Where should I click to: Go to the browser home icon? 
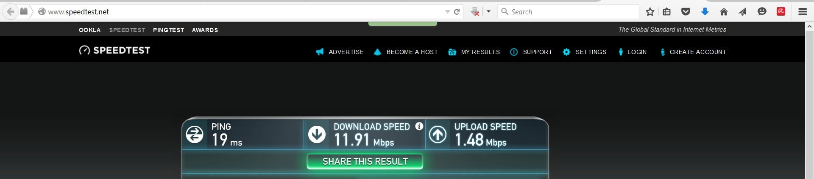[x=724, y=12]
